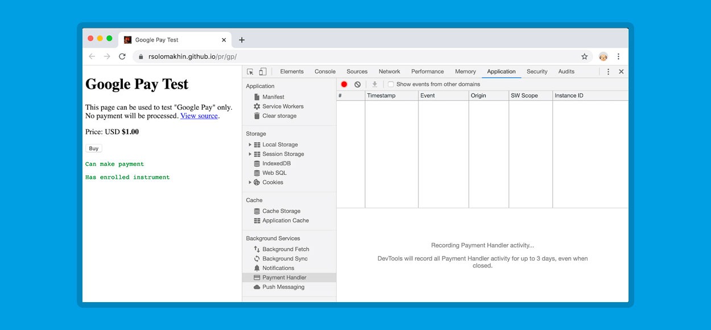Click the Has enrolled instrument text

pyautogui.click(x=127, y=177)
